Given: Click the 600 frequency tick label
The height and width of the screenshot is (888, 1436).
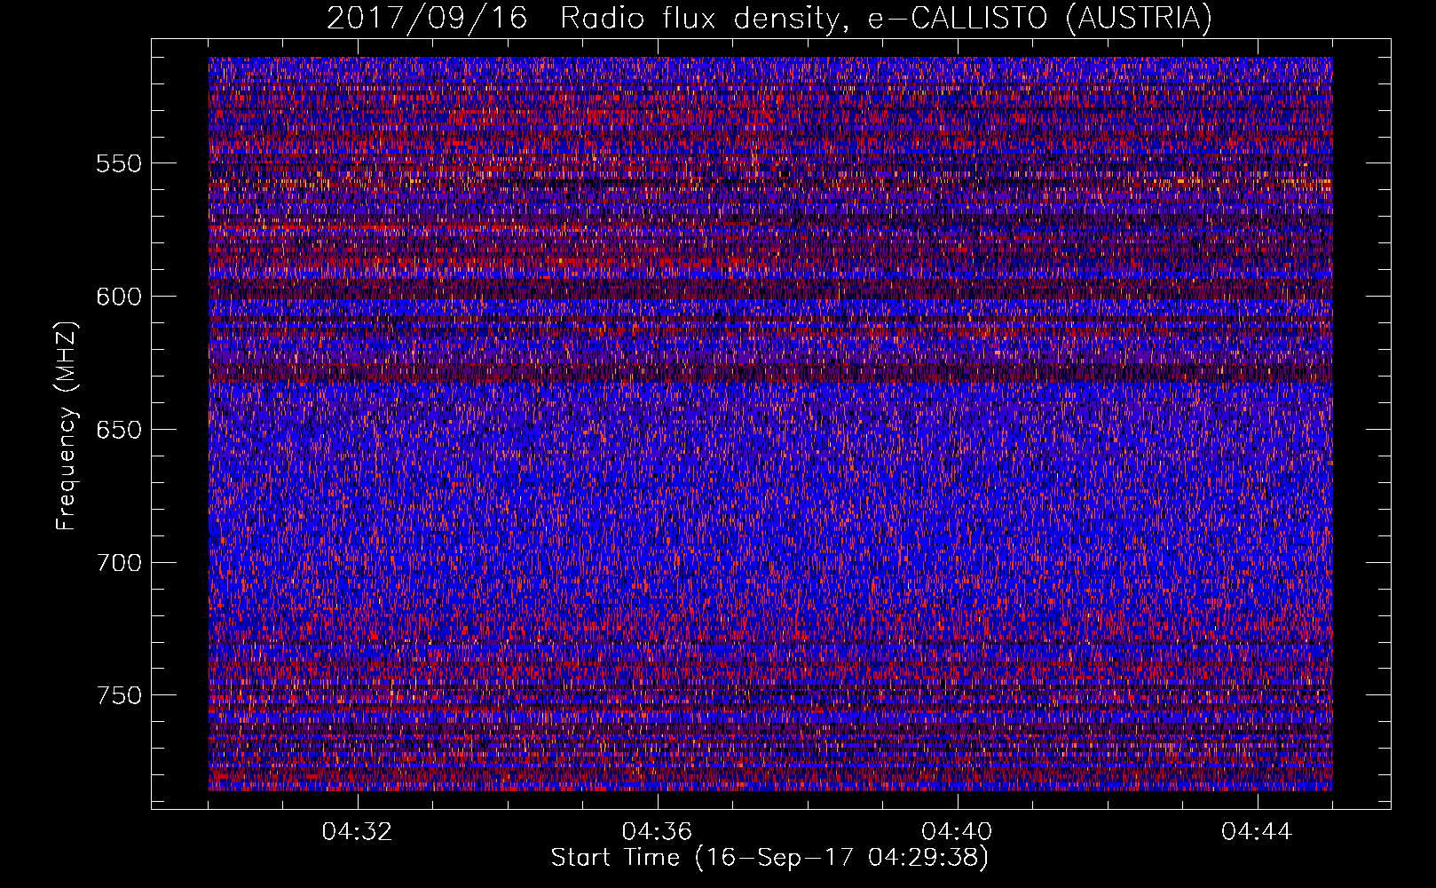Looking at the screenshot, I should tap(119, 297).
